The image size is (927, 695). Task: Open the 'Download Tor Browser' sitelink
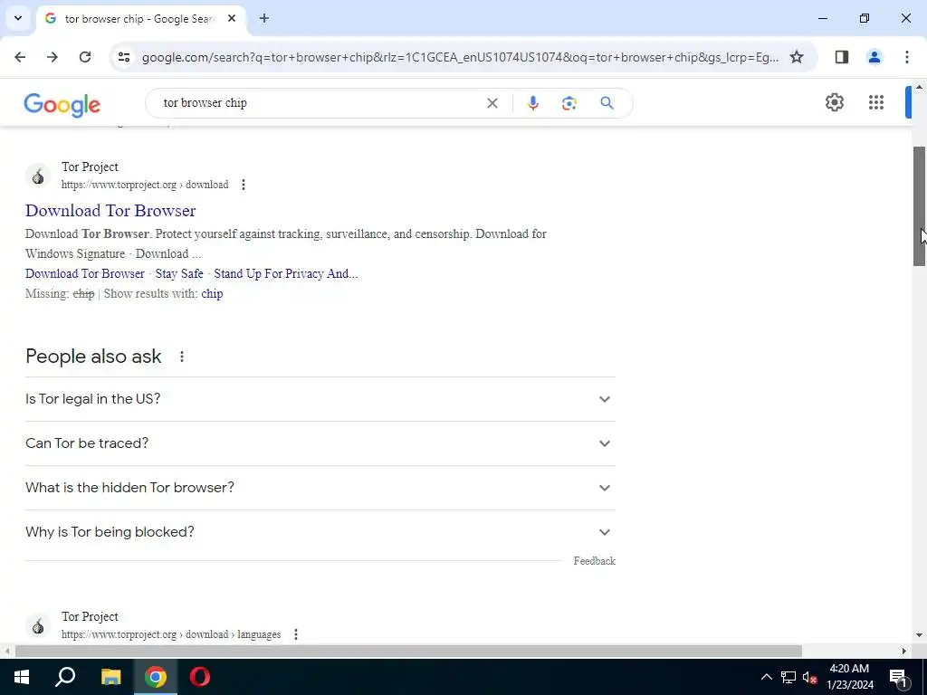click(x=85, y=273)
